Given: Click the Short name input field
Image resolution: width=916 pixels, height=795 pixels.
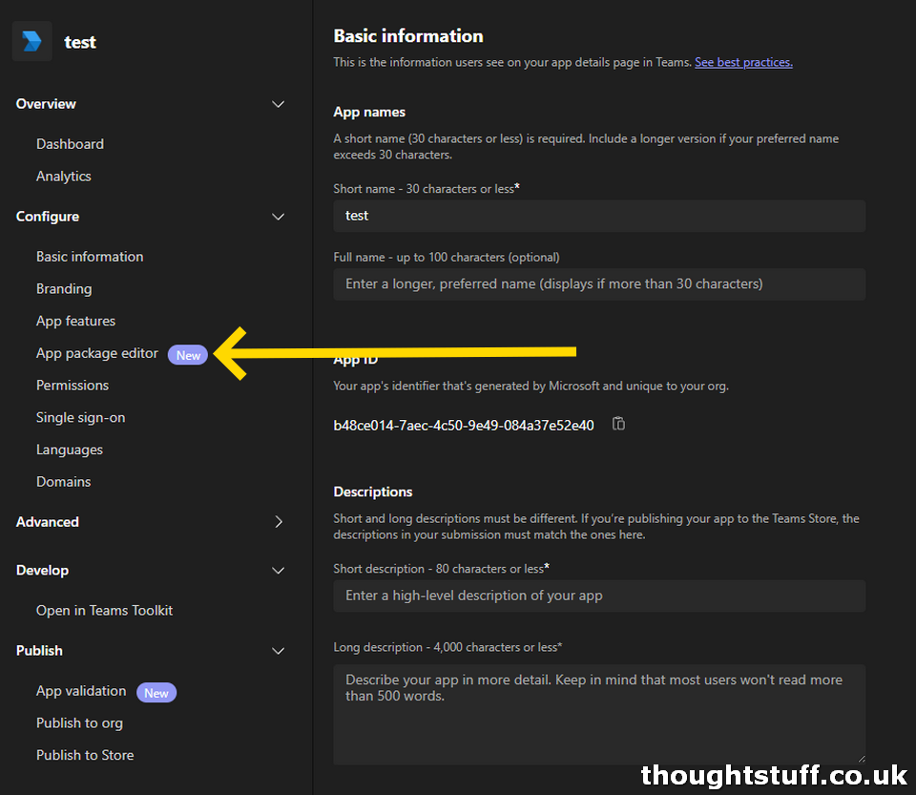Looking at the screenshot, I should (x=598, y=216).
